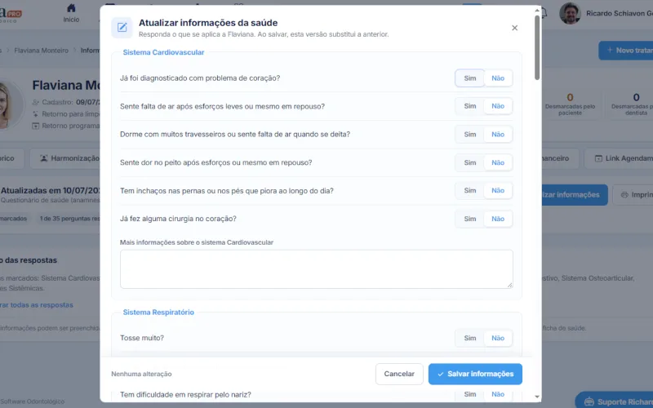Click the todas as respostas link in background
The height and width of the screenshot is (408, 653).
pyautogui.click(x=37, y=305)
